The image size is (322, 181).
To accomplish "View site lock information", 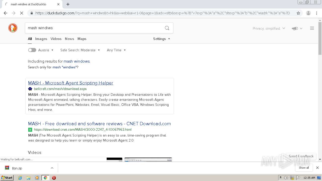I will pyautogui.click(x=31, y=13).
